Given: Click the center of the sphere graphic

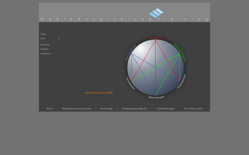Looking at the screenshot, I should [x=156, y=67].
